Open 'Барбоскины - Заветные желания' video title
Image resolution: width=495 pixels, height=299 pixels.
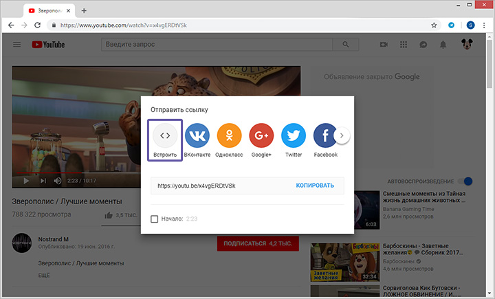click(423, 249)
